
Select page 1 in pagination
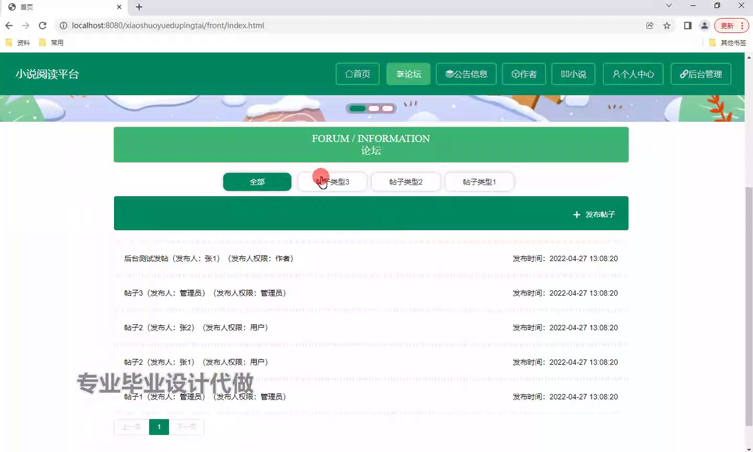coord(159,427)
